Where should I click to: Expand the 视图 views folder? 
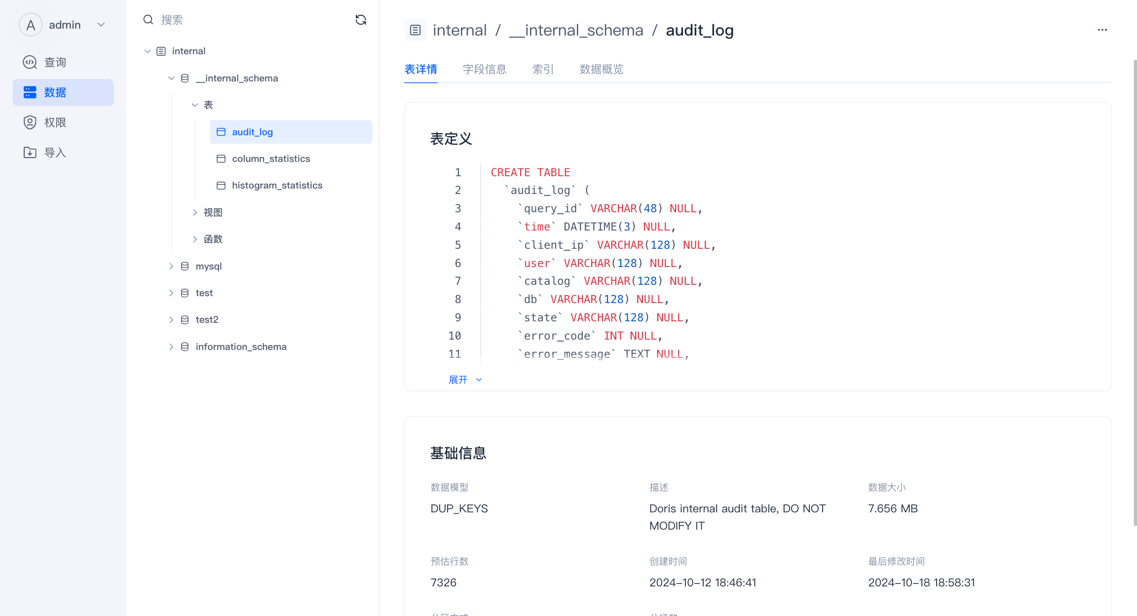click(195, 212)
